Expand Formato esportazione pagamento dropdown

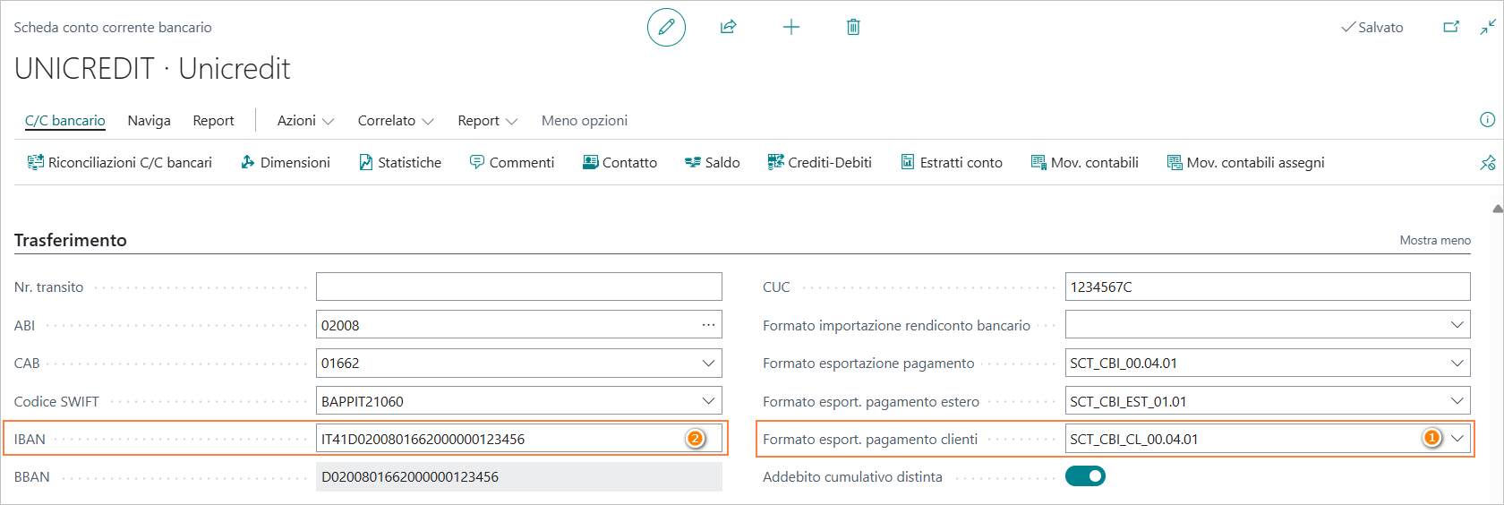[1457, 364]
